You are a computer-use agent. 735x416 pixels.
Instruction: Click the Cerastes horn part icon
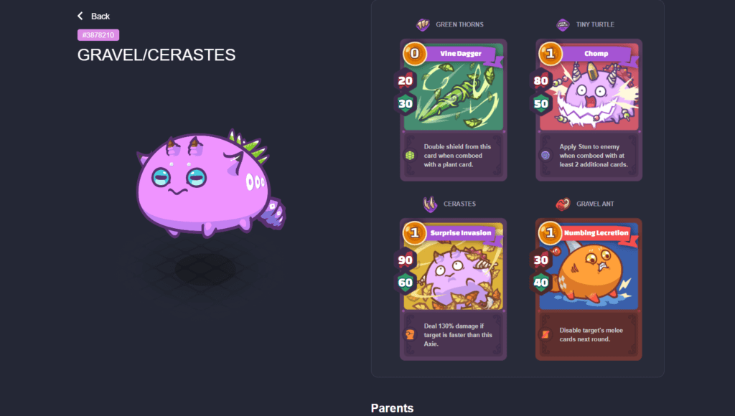(430, 204)
